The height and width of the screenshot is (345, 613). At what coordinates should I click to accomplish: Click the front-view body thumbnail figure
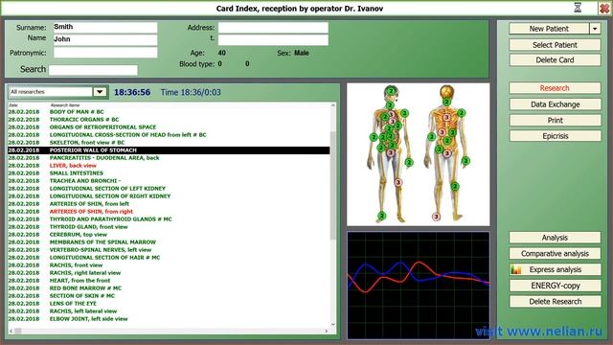[390, 153]
